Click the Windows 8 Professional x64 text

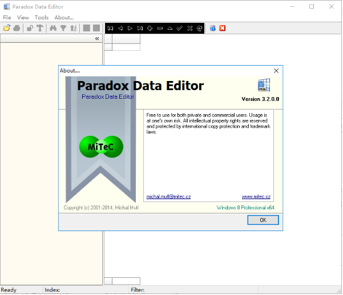click(x=245, y=208)
